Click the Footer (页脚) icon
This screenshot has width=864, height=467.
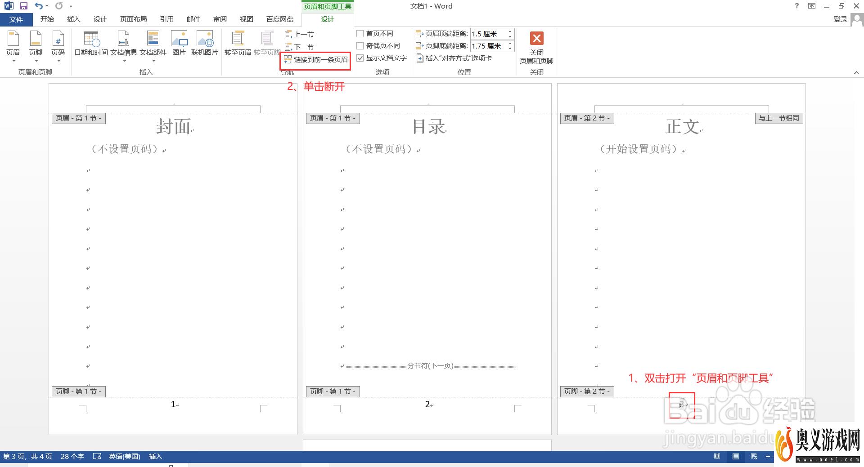[36, 39]
